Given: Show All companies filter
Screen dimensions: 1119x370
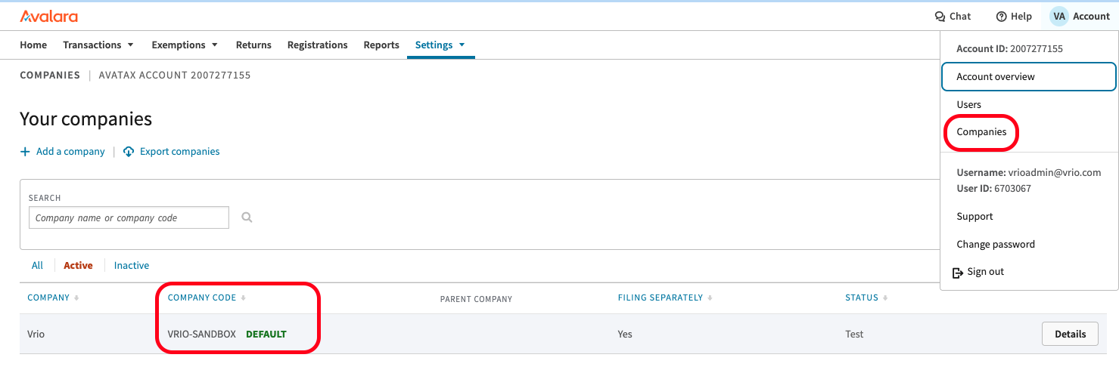Looking at the screenshot, I should click(x=37, y=265).
